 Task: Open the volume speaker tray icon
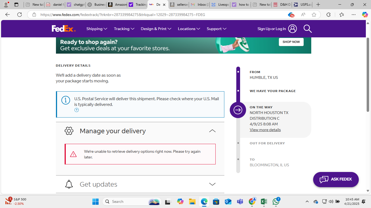coord(331,201)
